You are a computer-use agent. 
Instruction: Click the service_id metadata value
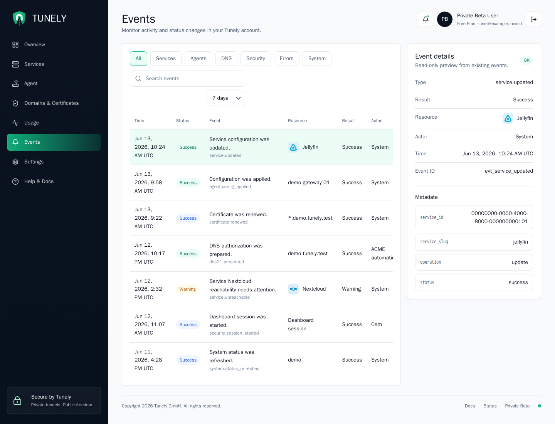499,217
